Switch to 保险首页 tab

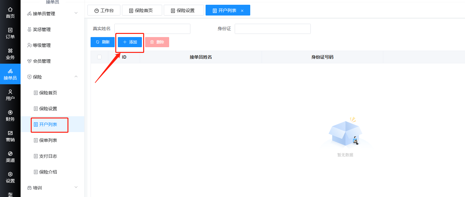142,10
